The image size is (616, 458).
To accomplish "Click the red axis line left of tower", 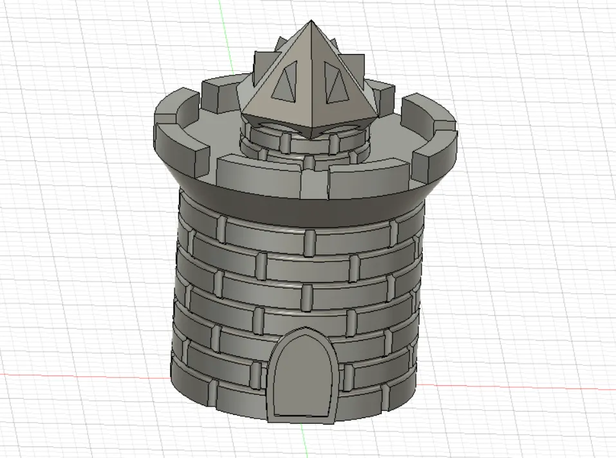I will [84, 377].
